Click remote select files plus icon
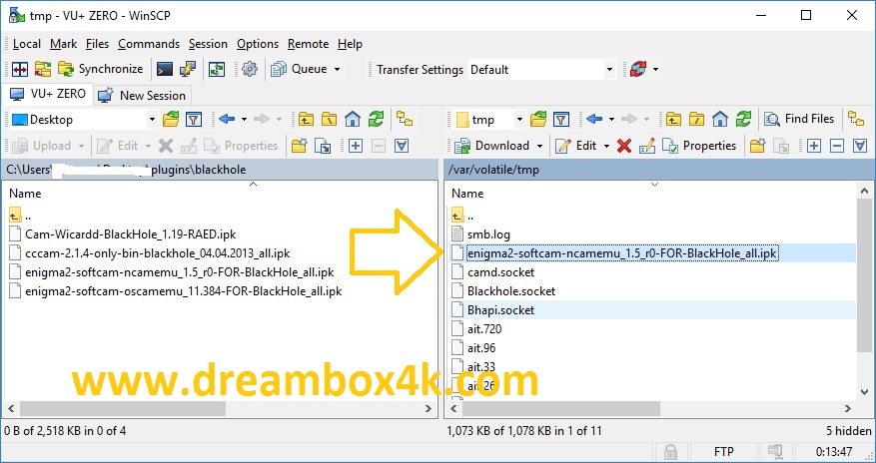Screen dimensions: 876x463 (814, 146)
